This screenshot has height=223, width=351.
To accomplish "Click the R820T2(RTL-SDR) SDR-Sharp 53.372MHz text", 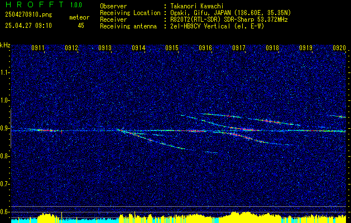I will [x=229, y=20].
